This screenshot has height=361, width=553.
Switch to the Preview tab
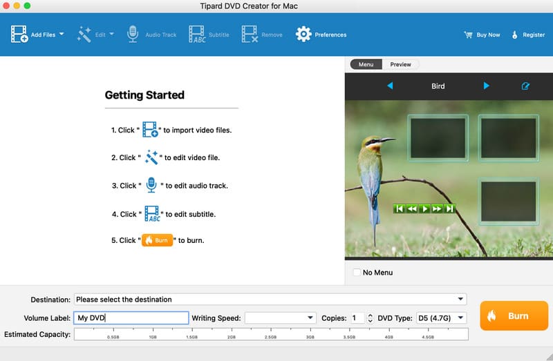[x=401, y=64]
